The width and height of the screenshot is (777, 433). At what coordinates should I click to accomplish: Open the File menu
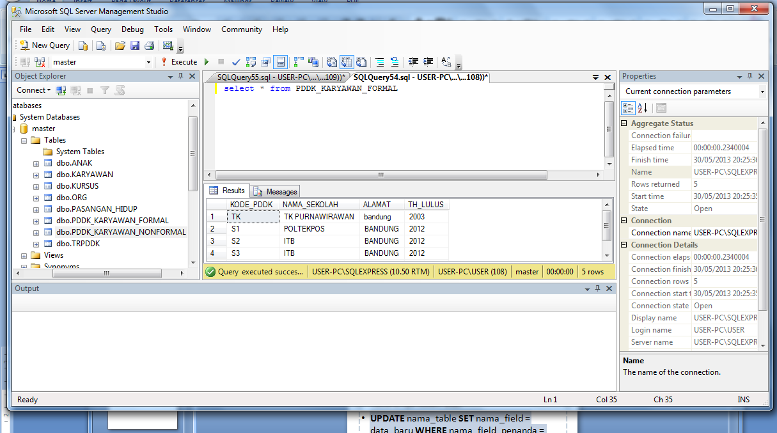tap(26, 29)
